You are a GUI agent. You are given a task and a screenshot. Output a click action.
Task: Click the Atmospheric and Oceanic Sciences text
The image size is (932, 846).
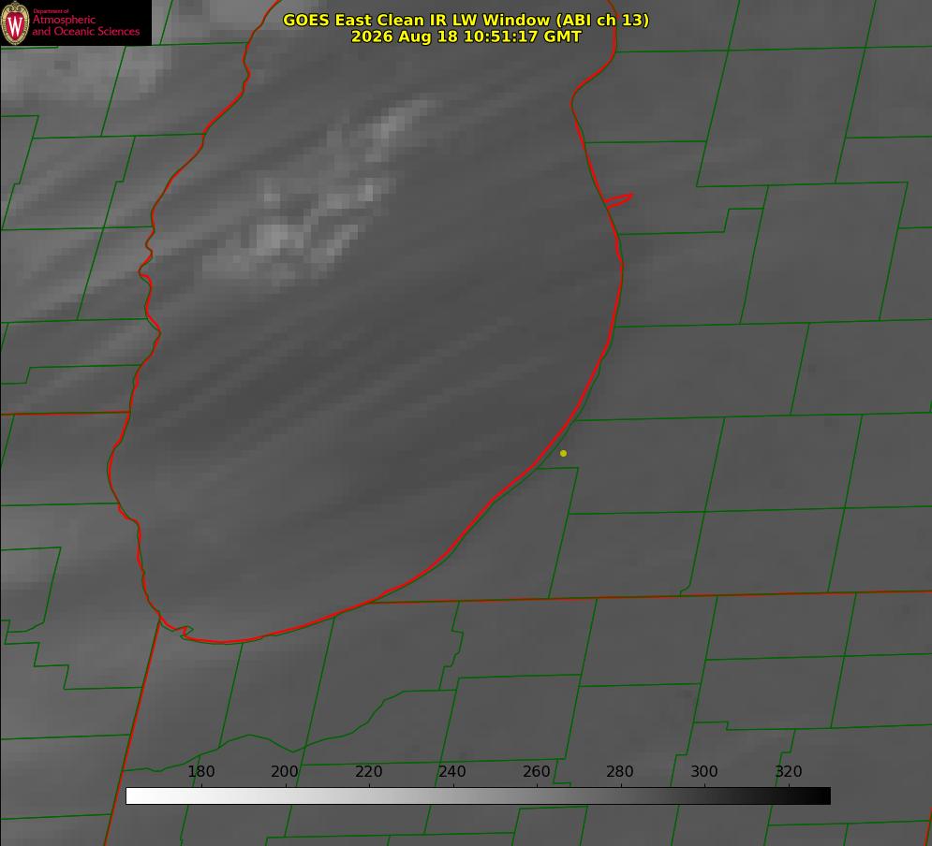click(x=85, y=25)
